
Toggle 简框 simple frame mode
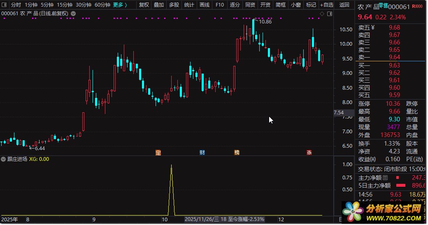coord(281,5)
